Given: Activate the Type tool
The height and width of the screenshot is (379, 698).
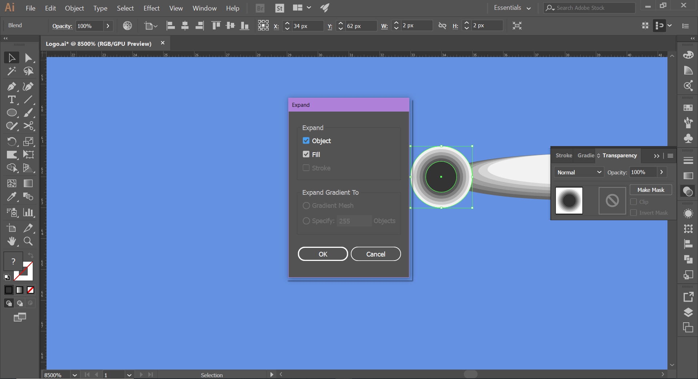Looking at the screenshot, I should coord(12,100).
